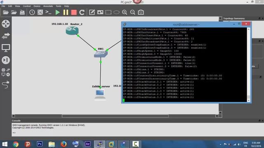Open the Edit menu
264x148 pixels.
click(10, 6)
